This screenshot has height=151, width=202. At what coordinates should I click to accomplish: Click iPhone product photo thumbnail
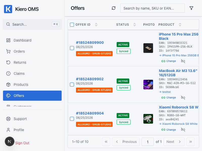[x=148, y=48]
